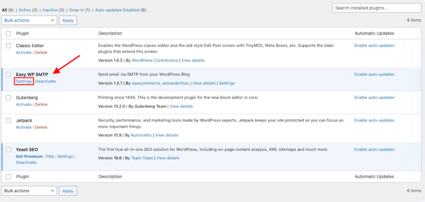Viewport: 425px width, 202px height.
Task: View details for Jetpack
Action: [167, 135]
